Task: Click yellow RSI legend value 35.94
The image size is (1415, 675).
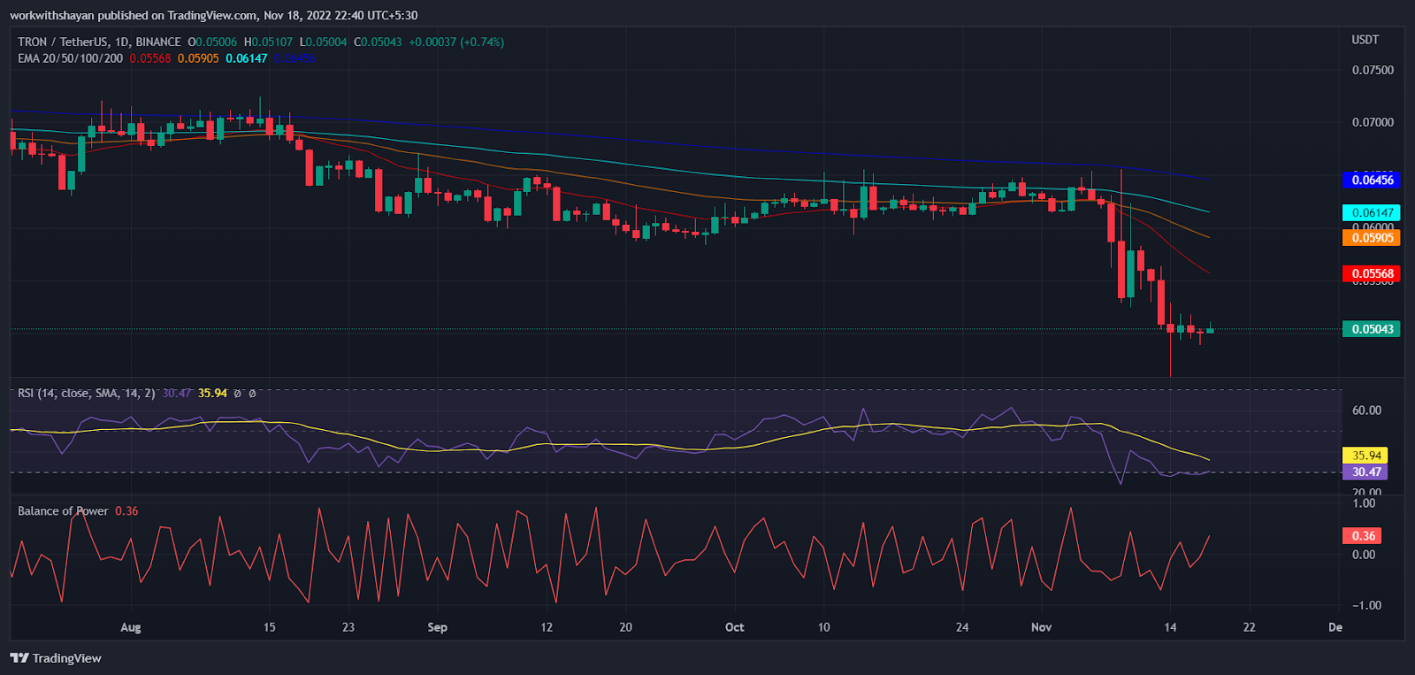Action: [212, 393]
